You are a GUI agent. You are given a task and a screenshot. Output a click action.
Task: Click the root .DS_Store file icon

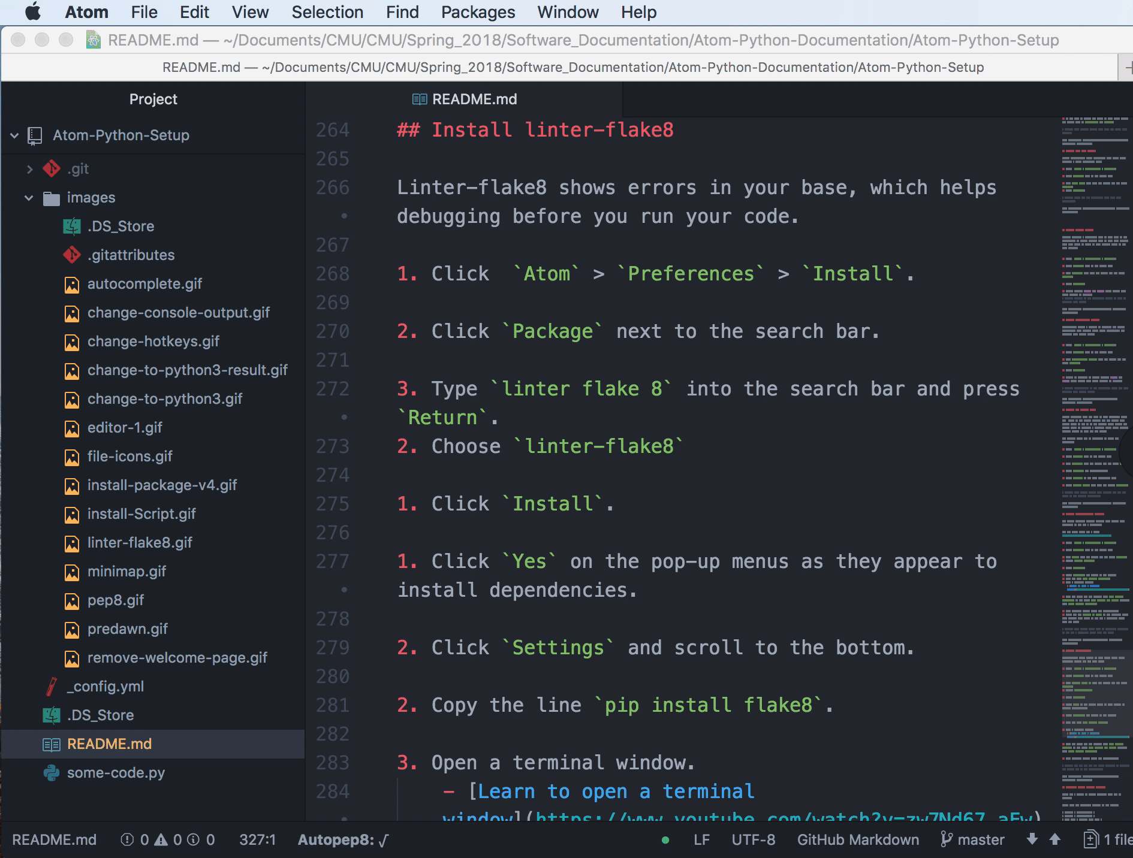coord(52,715)
